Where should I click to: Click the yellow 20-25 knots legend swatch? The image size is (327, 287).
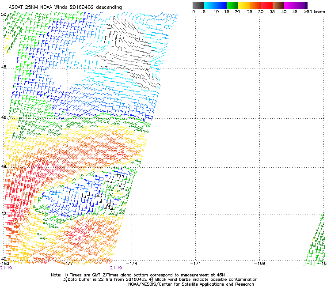[x=244, y=5]
